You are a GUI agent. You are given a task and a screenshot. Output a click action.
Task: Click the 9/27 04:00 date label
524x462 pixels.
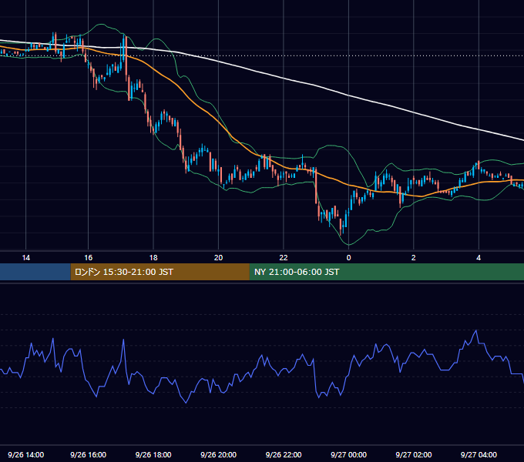pyautogui.click(x=479, y=454)
